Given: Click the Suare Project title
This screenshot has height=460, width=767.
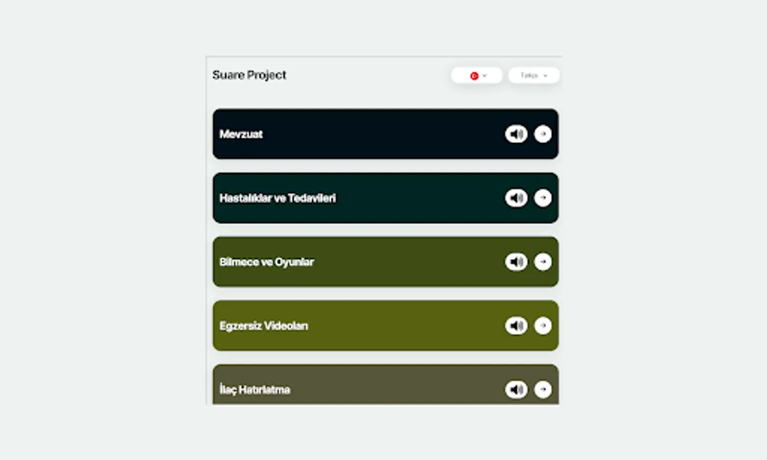Looking at the screenshot, I should (x=249, y=75).
